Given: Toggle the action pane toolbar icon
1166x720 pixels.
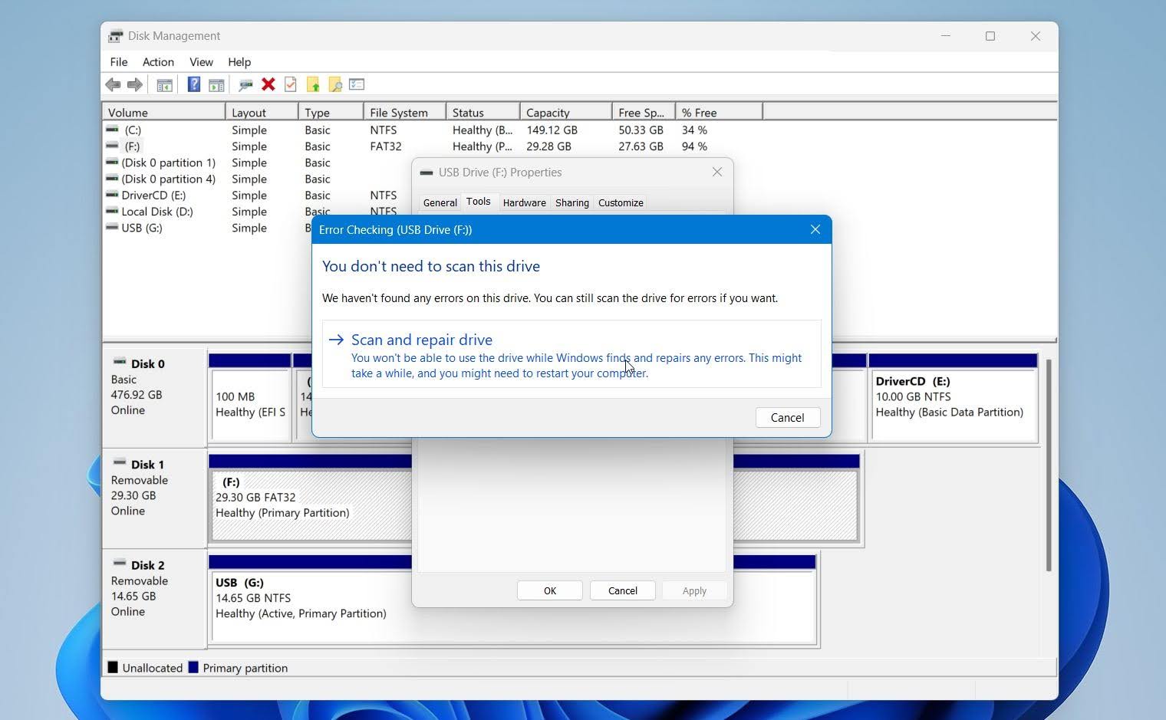Looking at the screenshot, I should [x=216, y=84].
